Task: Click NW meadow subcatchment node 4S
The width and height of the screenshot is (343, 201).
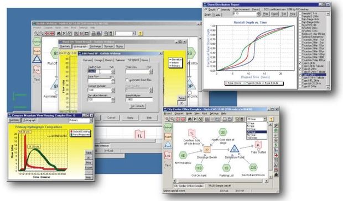Action: point(183,156)
